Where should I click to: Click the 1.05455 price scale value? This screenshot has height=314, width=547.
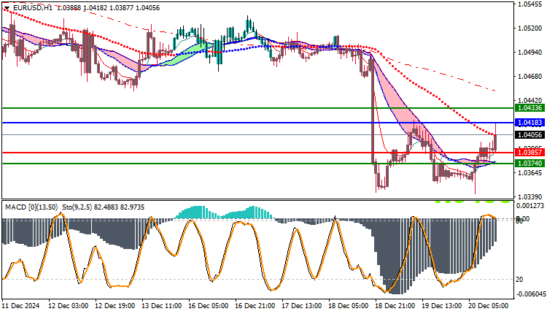coord(530,4)
